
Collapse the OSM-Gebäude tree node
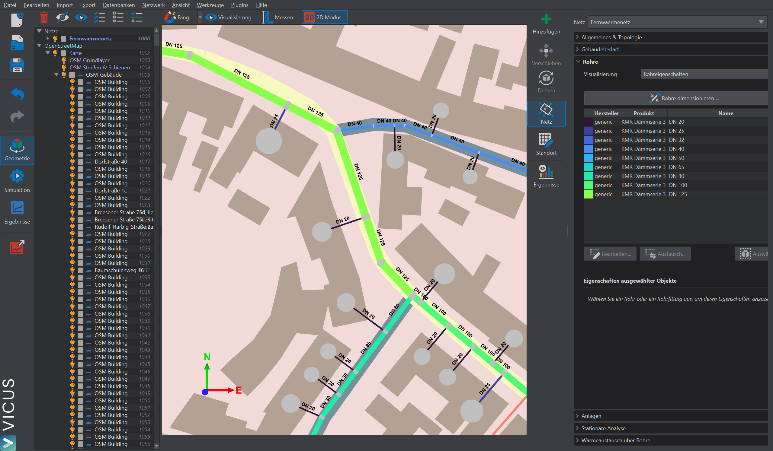click(56, 75)
